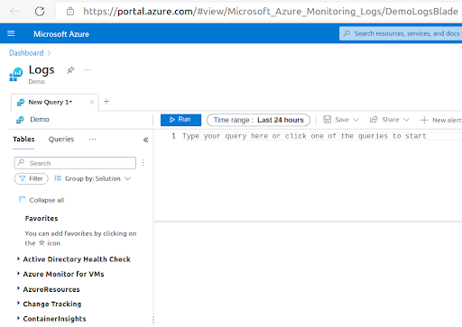462x327 pixels.
Task: Expand Azure Monitor for VMs
Action: 63,274
